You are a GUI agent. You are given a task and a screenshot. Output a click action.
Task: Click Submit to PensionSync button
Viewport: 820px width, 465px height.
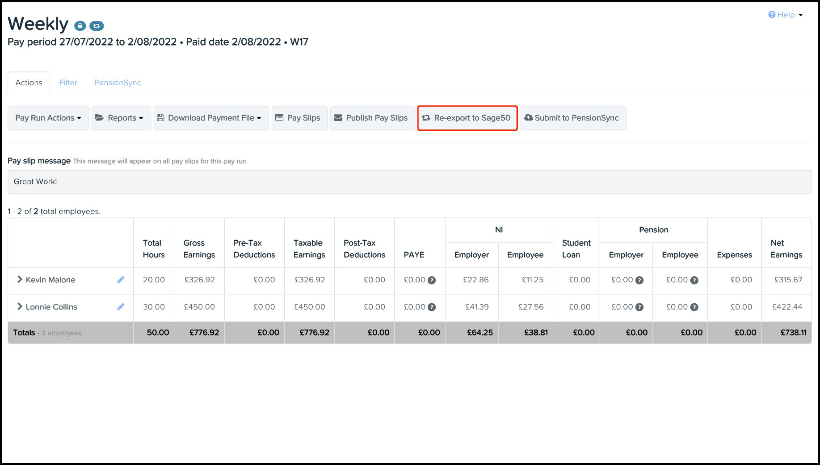pyautogui.click(x=573, y=118)
